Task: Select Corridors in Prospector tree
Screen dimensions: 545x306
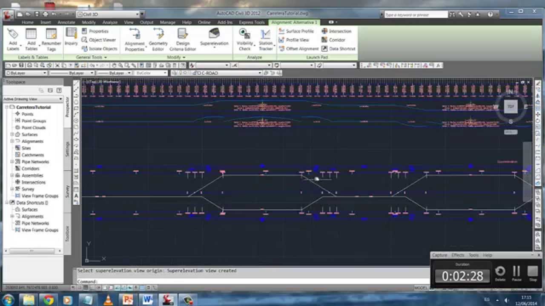Action: 30,169
